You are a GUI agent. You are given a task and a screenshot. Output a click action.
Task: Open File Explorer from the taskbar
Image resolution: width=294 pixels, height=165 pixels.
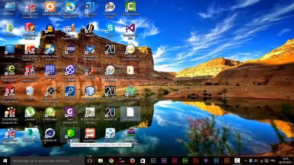(x=100, y=161)
